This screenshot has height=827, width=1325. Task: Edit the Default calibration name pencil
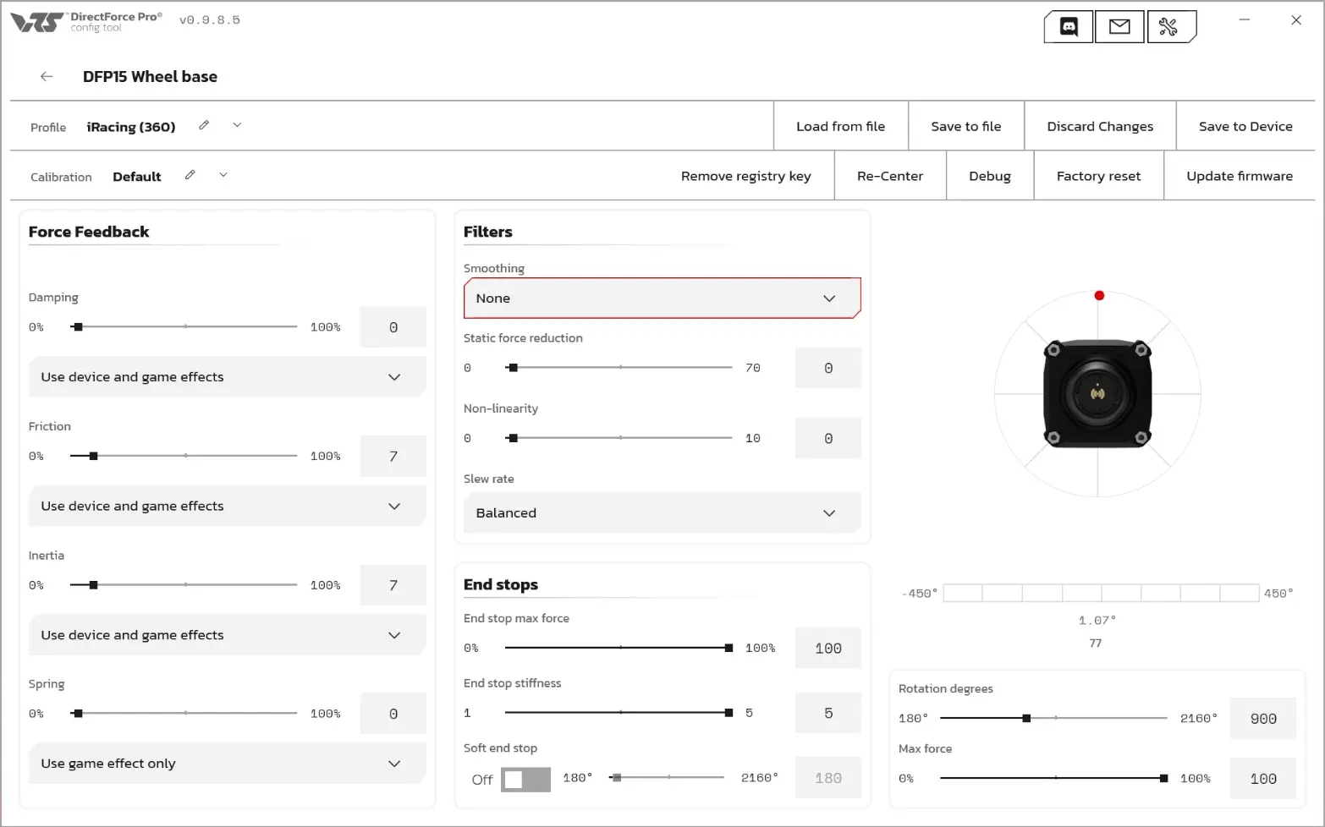click(190, 175)
